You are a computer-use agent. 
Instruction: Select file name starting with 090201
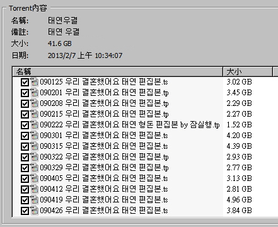click(x=104, y=93)
